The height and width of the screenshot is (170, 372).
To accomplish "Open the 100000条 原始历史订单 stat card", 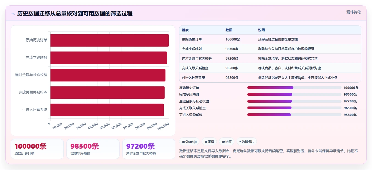I will (x=37, y=149).
